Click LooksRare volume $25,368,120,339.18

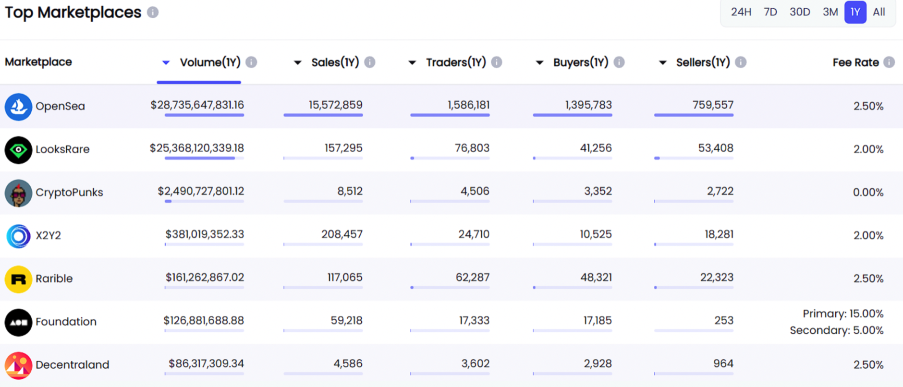pyautogui.click(x=196, y=148)
